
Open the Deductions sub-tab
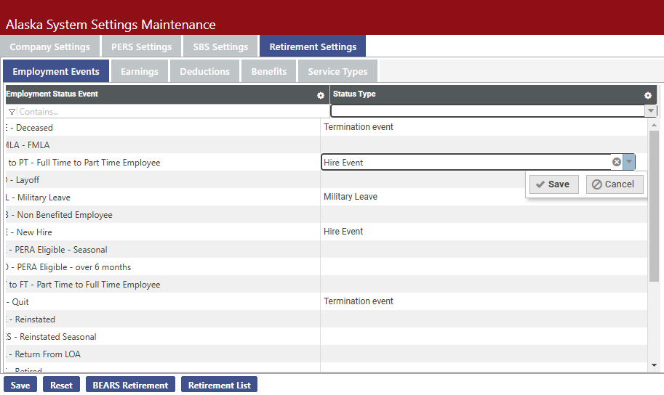pos(205,71)
